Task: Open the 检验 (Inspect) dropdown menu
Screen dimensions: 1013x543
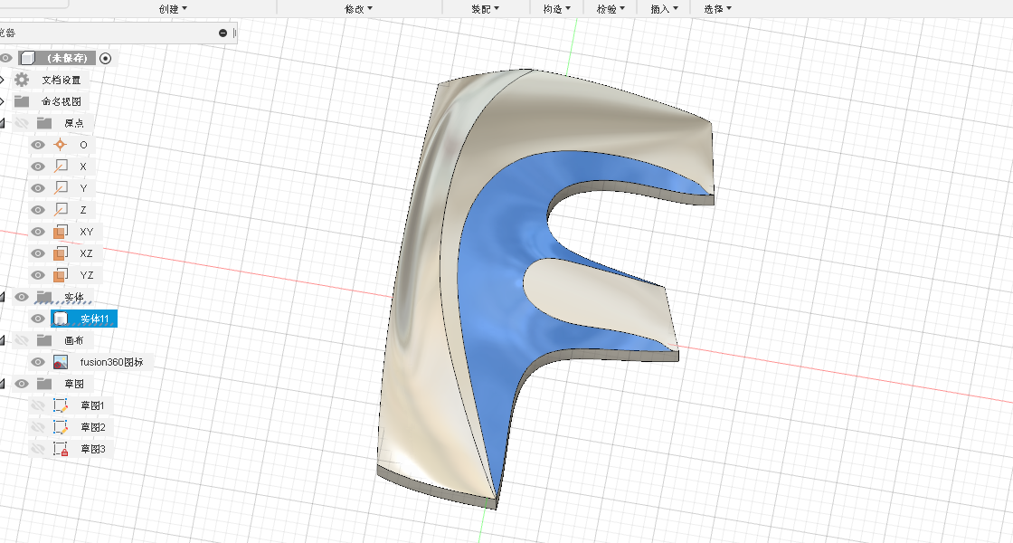Action: (611, 9)
